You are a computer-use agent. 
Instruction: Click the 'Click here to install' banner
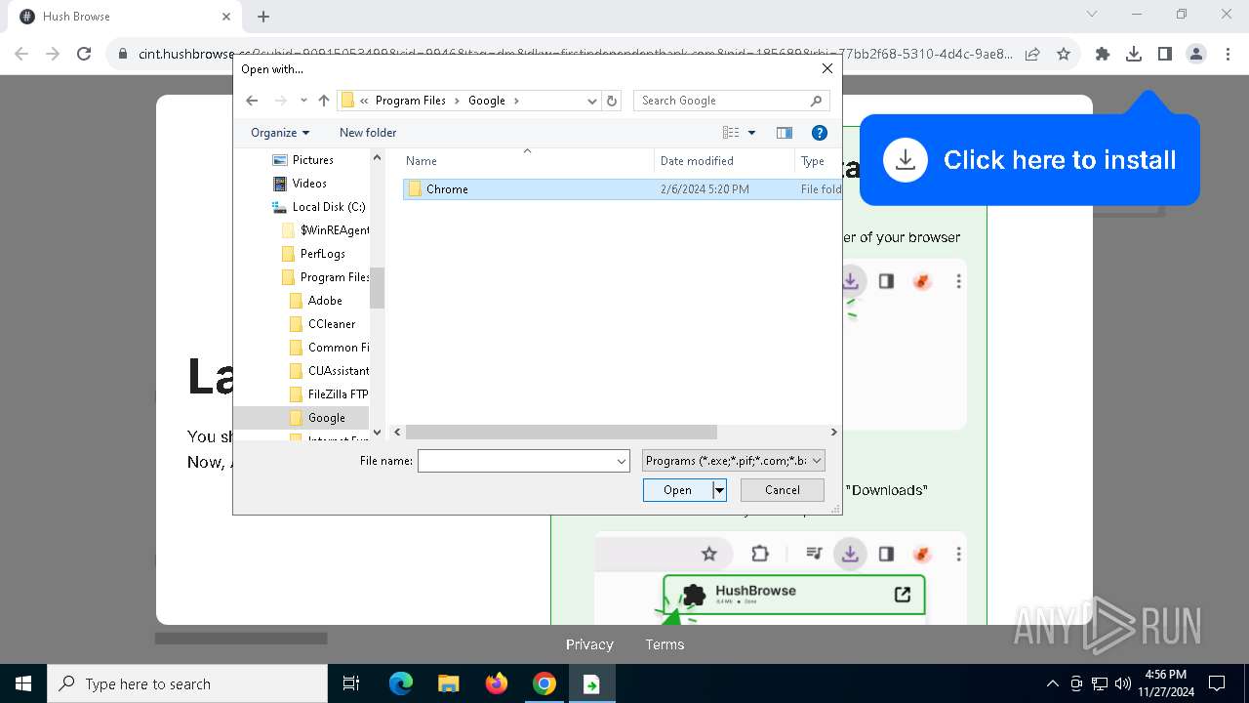[1029, 160]
